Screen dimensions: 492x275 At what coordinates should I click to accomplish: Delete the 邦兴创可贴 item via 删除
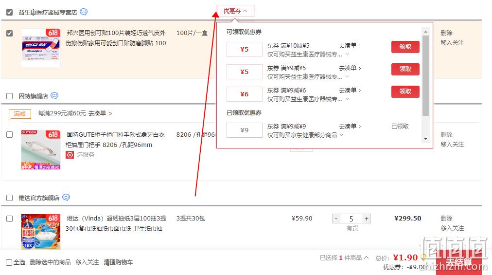[446, 33]
